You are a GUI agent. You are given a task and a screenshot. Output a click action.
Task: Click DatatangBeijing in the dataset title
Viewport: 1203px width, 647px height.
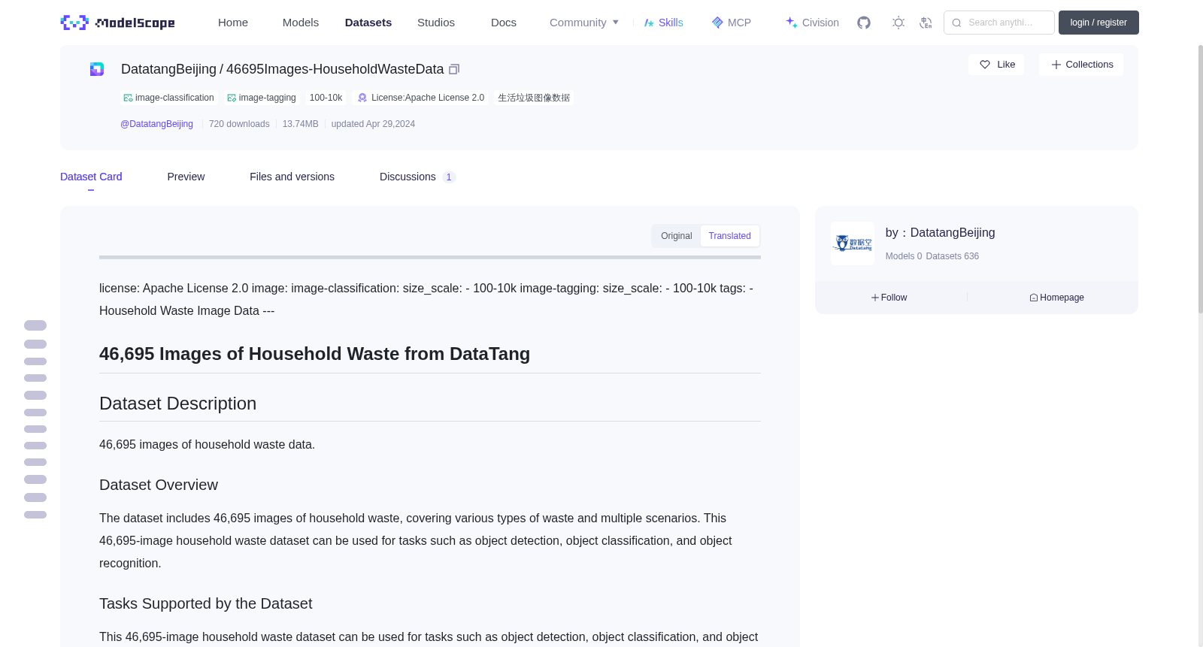click(x=168, y=69)
